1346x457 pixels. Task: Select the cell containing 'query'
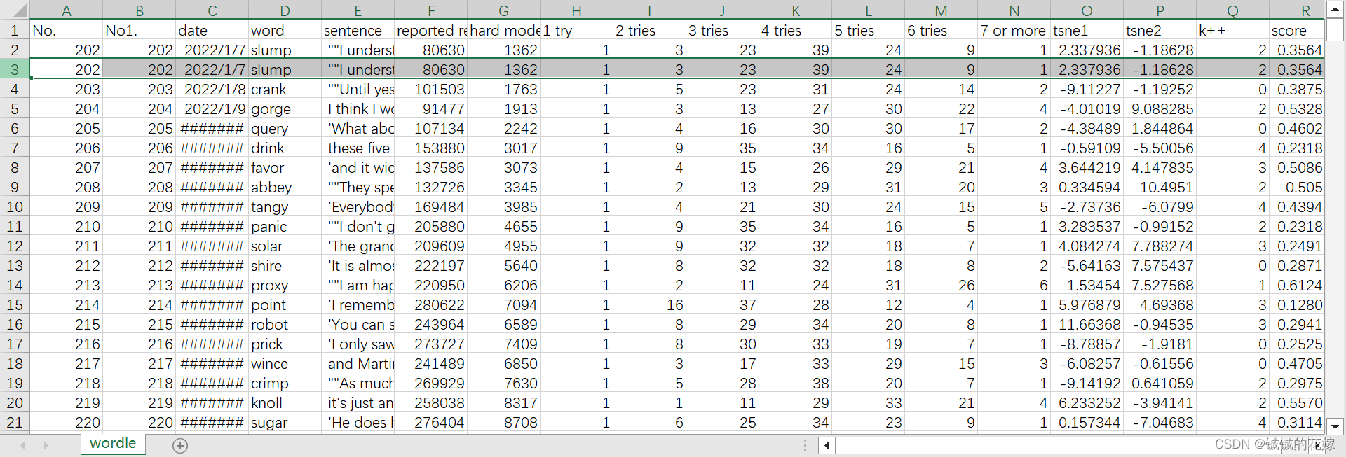pyautogui.click(x=285, y=128)
